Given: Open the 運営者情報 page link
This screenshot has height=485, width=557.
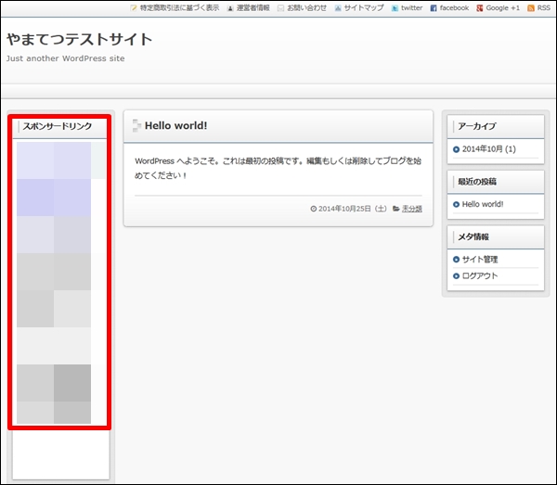Looking at the screenshot, I should coord(253,7).
